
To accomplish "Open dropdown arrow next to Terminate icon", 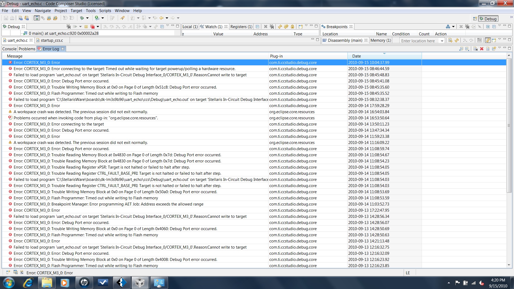I will (x=98, y=26).
